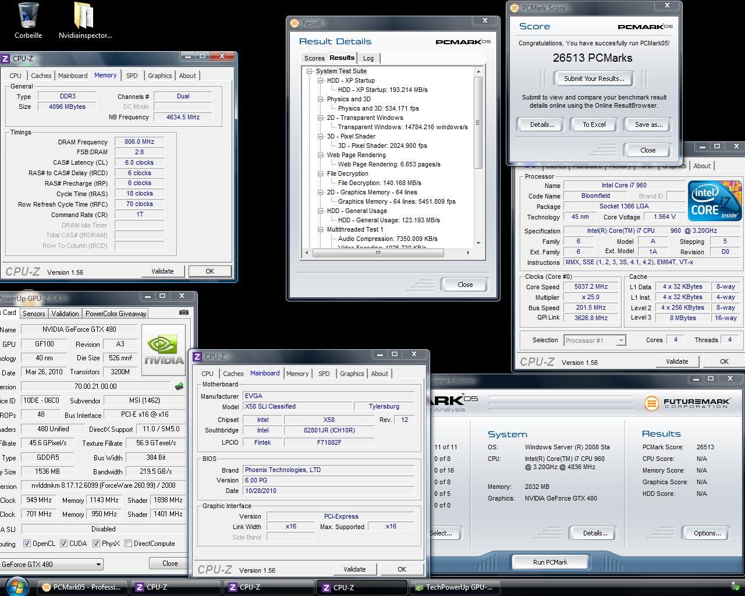The image size is (745, 596).
Task: Click the NVIDIA logo in GPU-Z
Action: [x=164, y=350]
